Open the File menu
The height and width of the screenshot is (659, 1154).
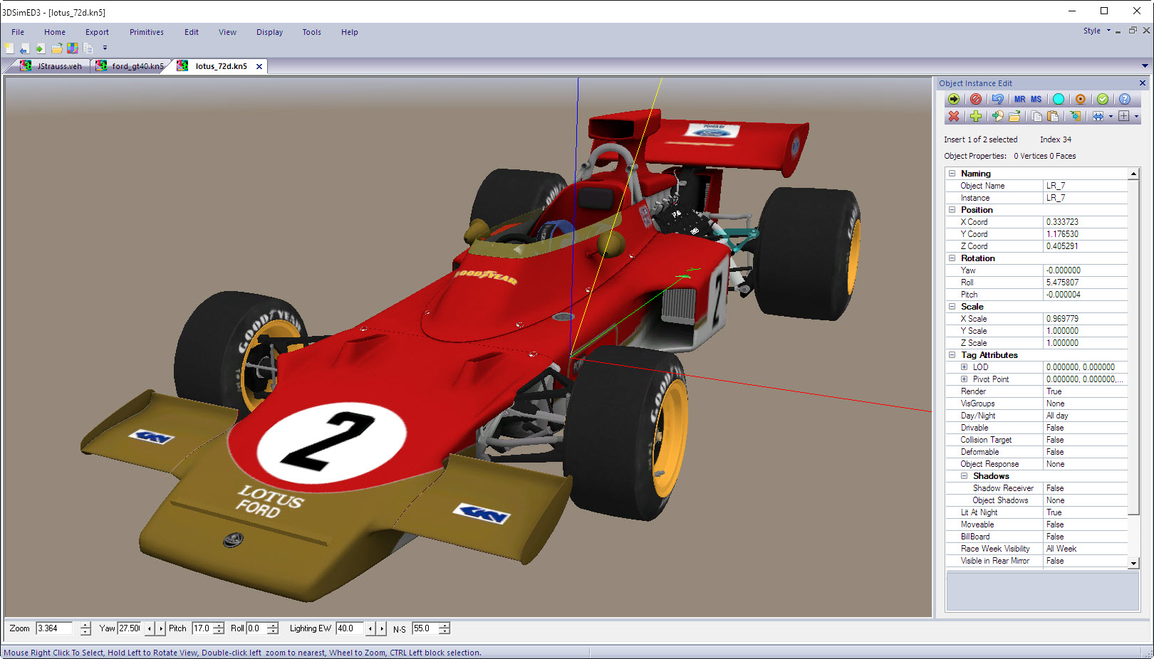coord(18,32)
